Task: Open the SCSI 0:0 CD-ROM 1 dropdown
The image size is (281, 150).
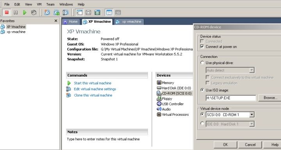Action: (252, 115)
